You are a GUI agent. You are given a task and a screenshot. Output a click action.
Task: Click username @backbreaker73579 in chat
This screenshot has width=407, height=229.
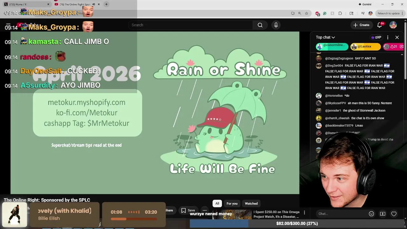point(339,126)
